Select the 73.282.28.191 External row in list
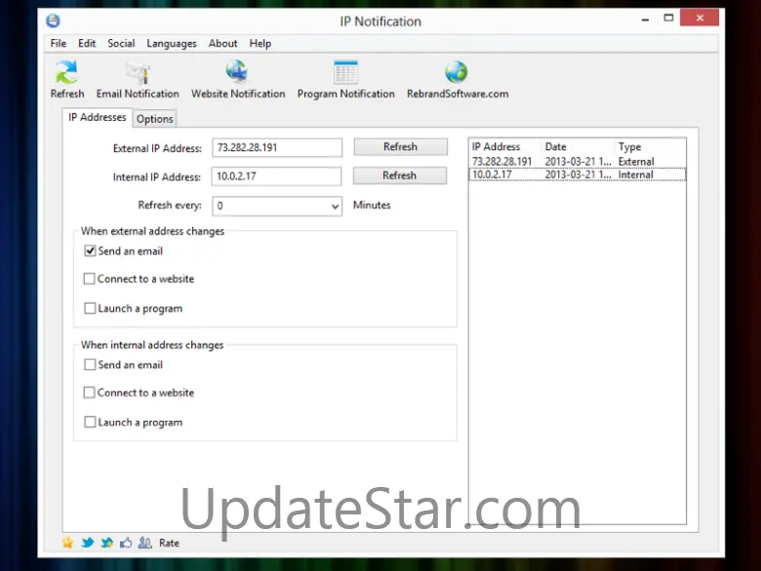Image resolution: width=761 pixels, height=571 pixels. coord(577,161)
